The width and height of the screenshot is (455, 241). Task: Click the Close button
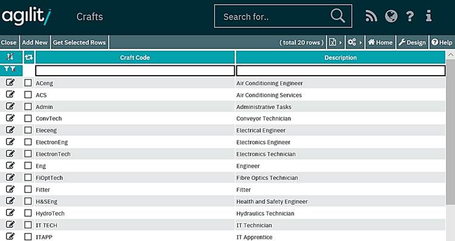tap(8, 42)
